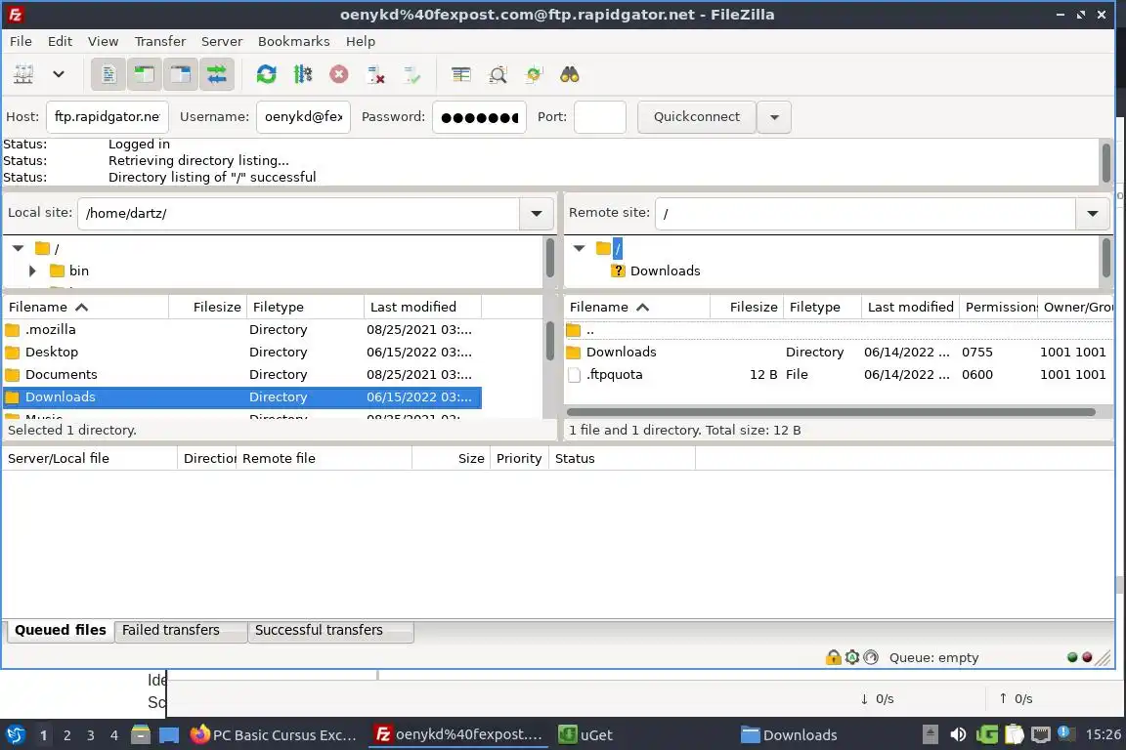Select bin folder in local tree
The height and width of the screenshot is (750, 1126).
(x=79, y=271)
